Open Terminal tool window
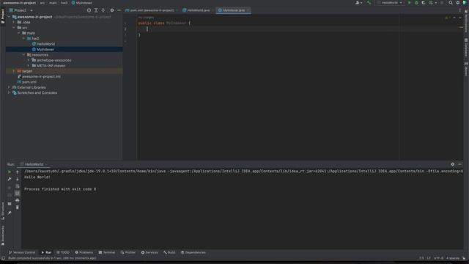The width and height of the screenshot is (469, 264). click(x=107, y=252)
